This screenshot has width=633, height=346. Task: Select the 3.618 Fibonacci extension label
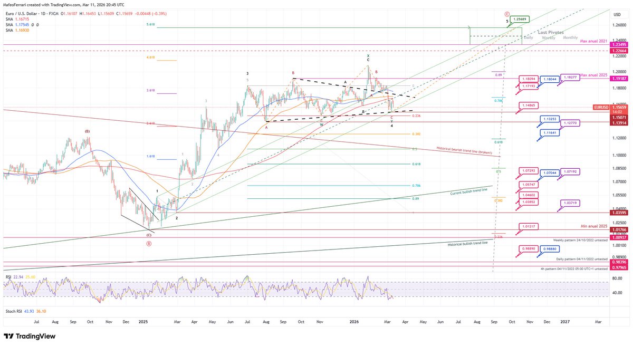coord(150,90)
